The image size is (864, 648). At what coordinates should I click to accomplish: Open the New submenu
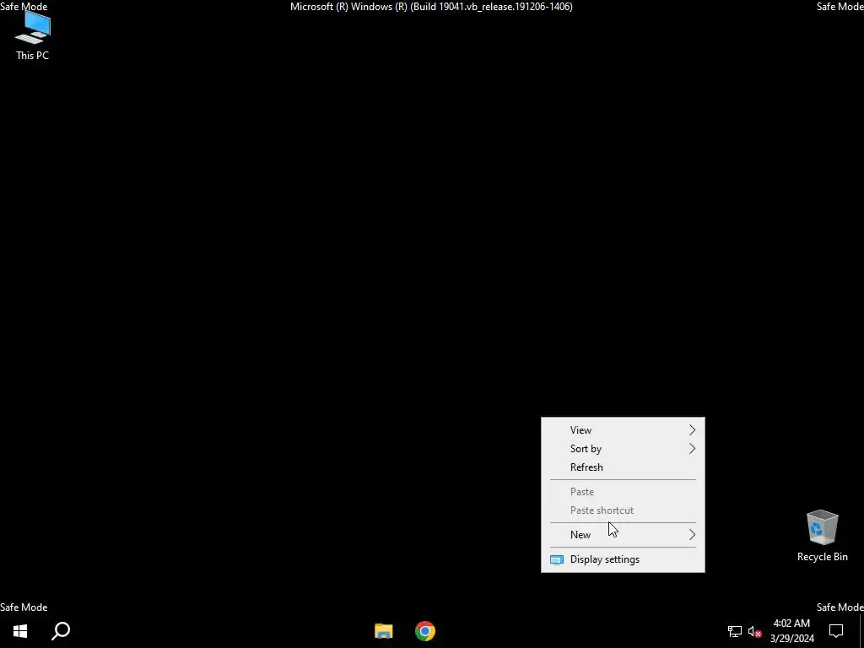click(x=623, y=534)
